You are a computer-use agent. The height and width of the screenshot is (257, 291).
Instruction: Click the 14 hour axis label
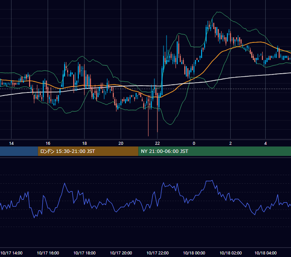11,143
